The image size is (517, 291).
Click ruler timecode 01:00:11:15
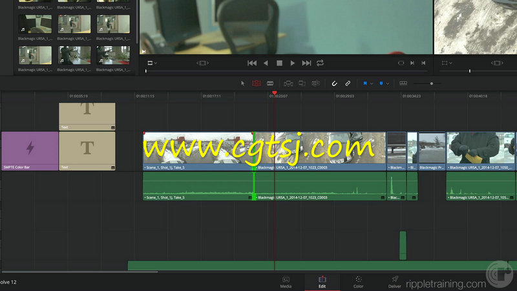[x=145, y=96]
